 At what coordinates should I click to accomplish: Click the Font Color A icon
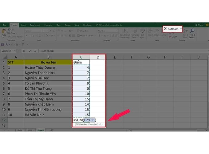click(52, 35)
